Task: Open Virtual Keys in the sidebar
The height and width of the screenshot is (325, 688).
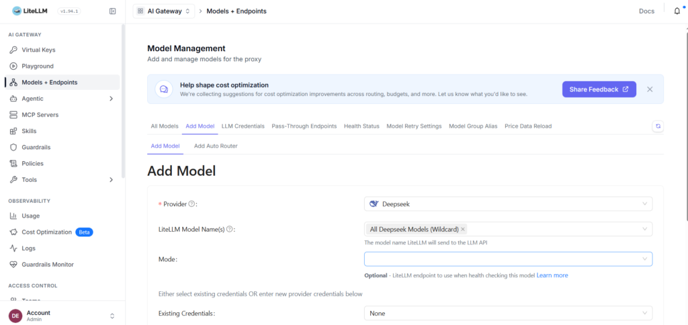Action: point(62,50)
